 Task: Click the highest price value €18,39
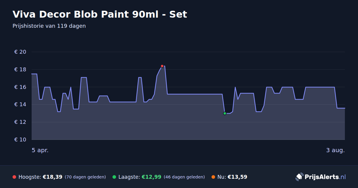point(53,177)
